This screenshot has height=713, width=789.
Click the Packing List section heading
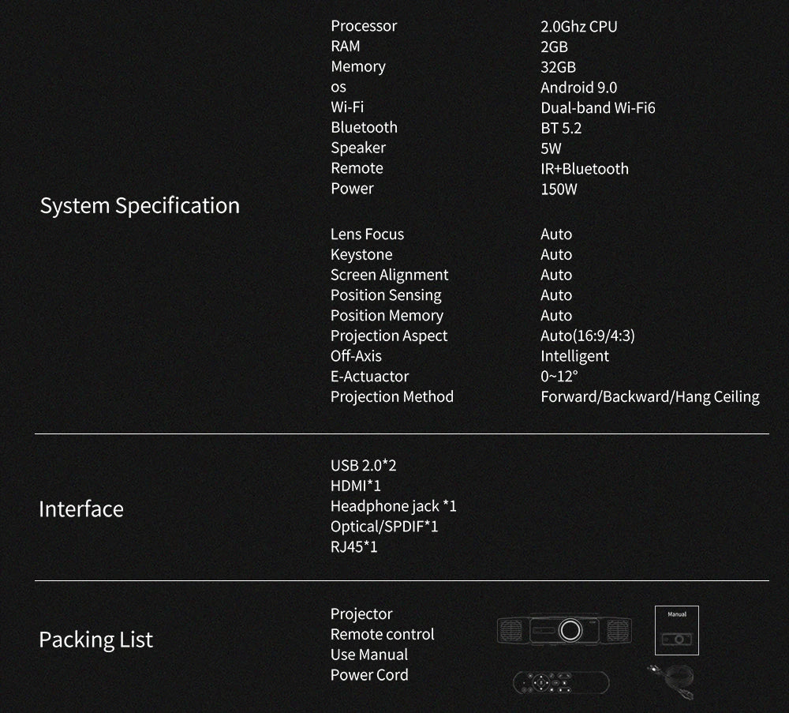[95, 639]
